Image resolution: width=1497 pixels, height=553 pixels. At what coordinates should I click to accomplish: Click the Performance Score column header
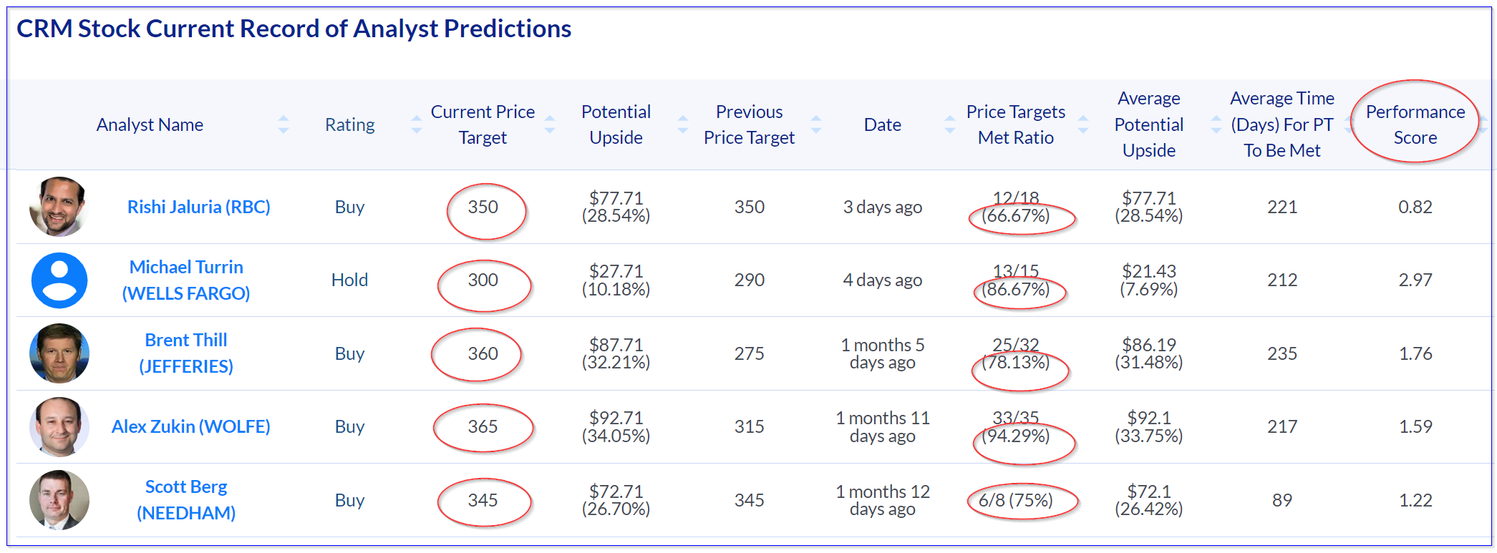(x=1415, y=124)
